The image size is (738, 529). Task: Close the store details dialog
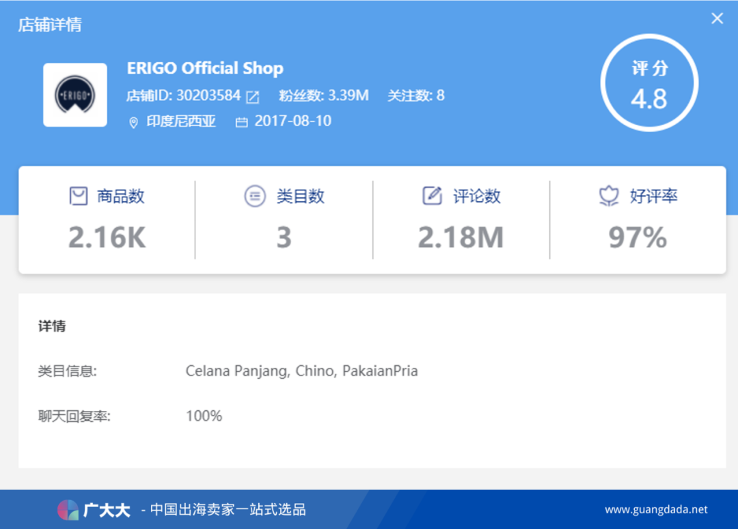(x=717, y=18)
